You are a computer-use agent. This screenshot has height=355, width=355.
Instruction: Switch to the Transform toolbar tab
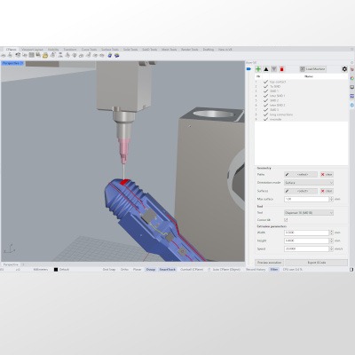(70, 50)
